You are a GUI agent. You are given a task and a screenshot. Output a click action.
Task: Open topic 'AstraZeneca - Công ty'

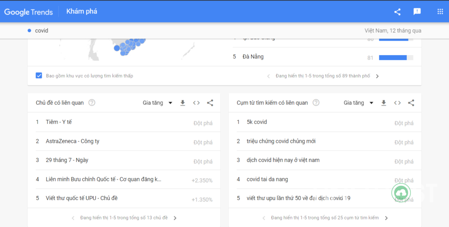pyautogui.click(x=72, y=141)
